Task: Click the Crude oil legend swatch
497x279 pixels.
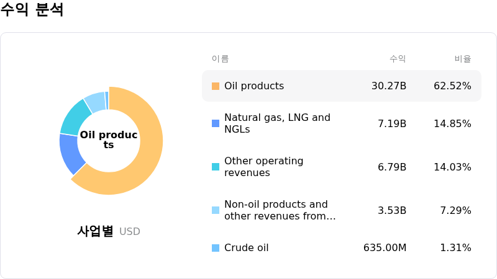Action: coord(216,248)
